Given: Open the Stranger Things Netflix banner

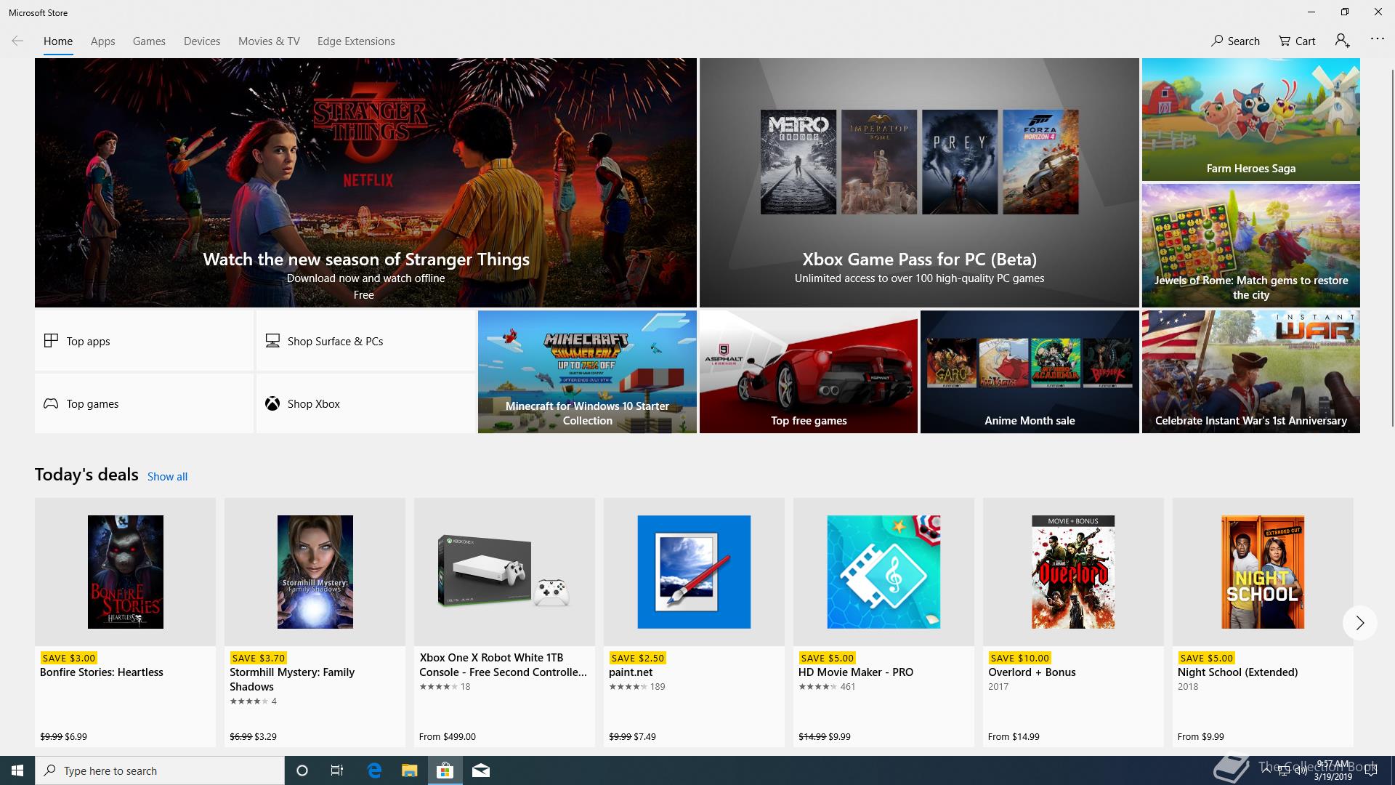Looking at the screenshot, I should click(x=365, y=182).
